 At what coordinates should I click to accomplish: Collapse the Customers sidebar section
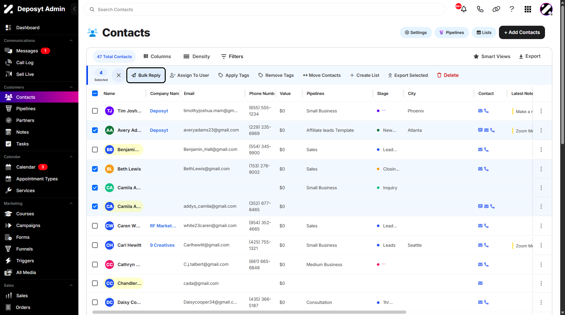pos(71,87)
